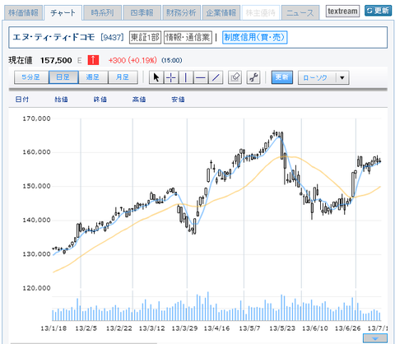Click the +300 (+0.19%) change value
This screenshot has width=395, height=344.
pos(132,60)
